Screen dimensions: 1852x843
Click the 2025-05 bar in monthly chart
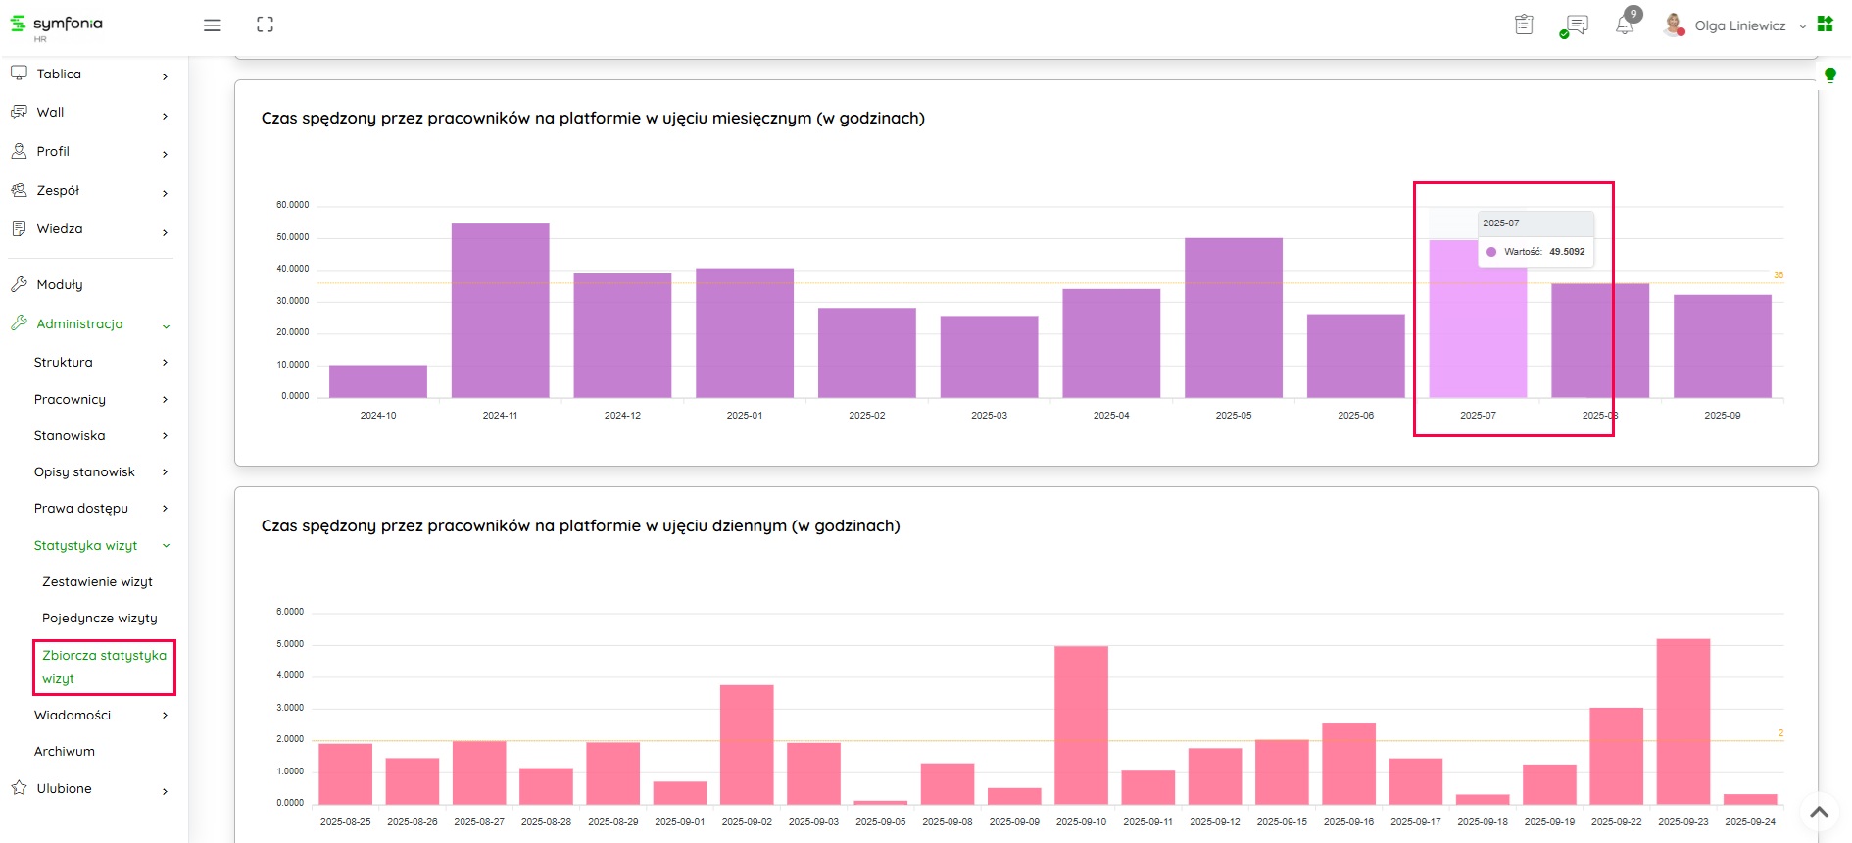[x=1233, y=318]
